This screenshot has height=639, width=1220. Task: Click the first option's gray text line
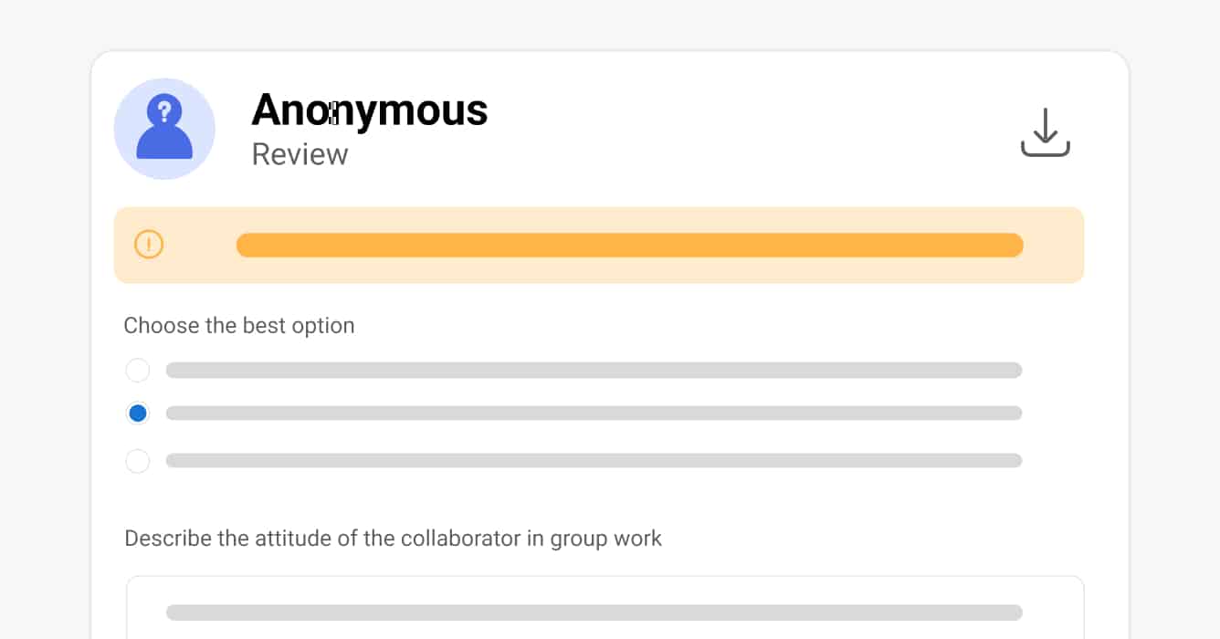(x=594, y=371)
